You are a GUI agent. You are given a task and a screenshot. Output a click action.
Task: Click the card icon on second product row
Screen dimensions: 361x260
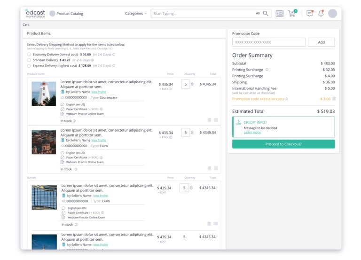pyautogui.click(x=216, y=168)
